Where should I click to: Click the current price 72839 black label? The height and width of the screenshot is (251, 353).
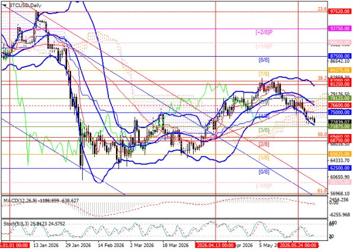click(x=340, y=122)
